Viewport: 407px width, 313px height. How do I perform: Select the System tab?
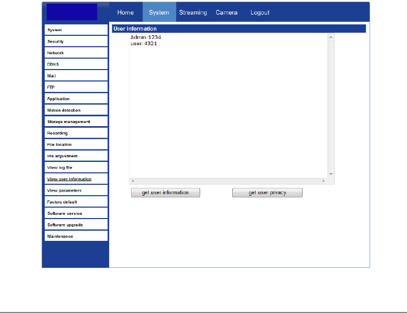(159, 12)
